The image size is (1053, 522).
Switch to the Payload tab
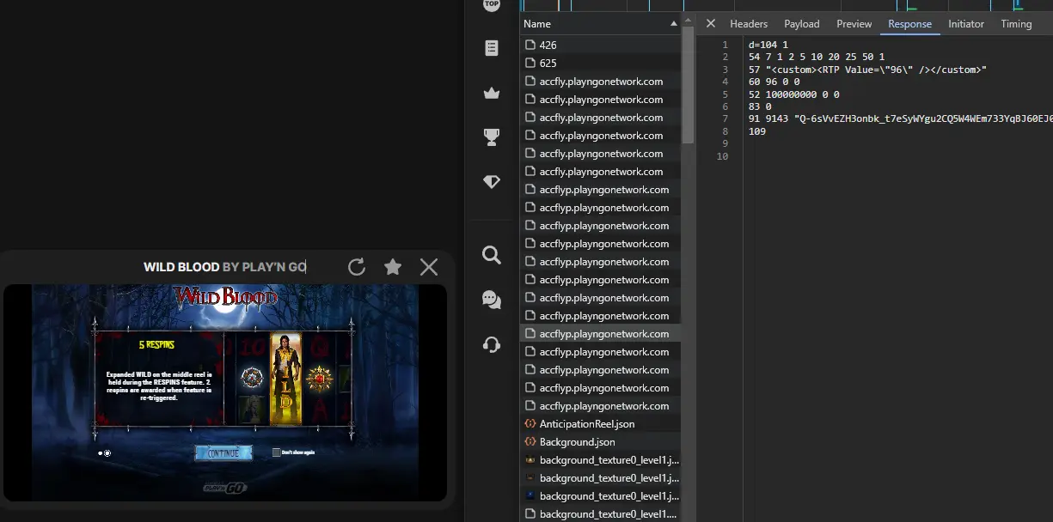click(802, 24)
